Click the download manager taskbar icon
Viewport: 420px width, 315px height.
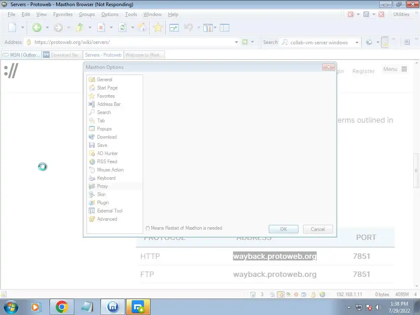click(x=138, y=307)
